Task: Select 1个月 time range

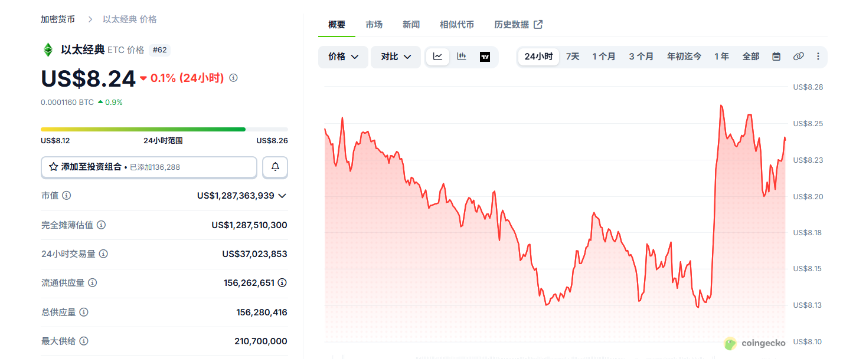Action: coord(604,57)
